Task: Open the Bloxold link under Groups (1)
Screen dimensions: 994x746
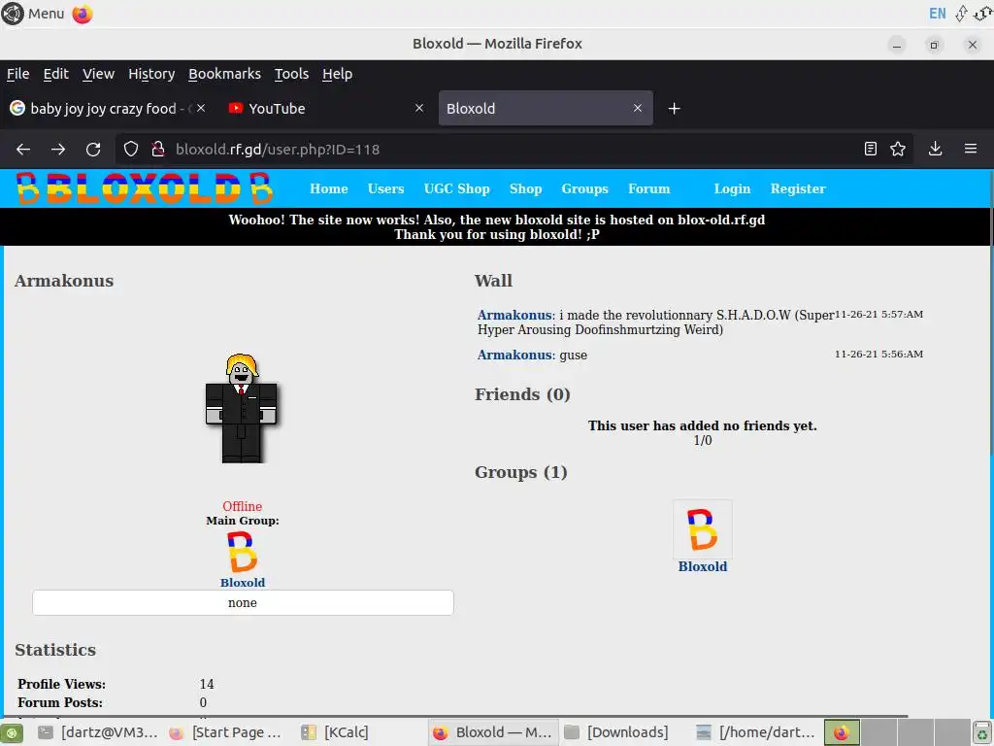Action: [x=703, y=566]
